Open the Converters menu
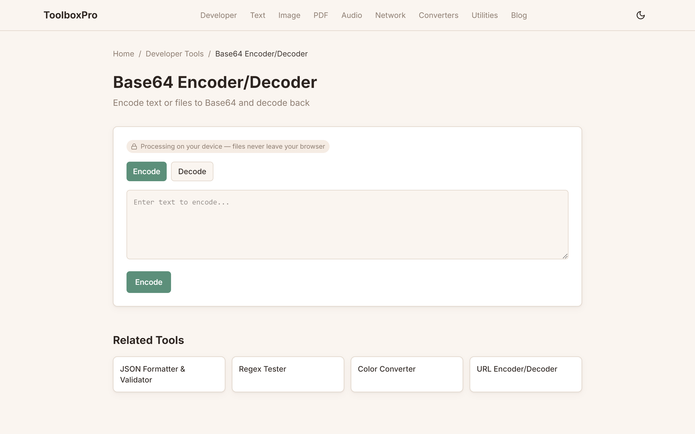 click(438, 15)
